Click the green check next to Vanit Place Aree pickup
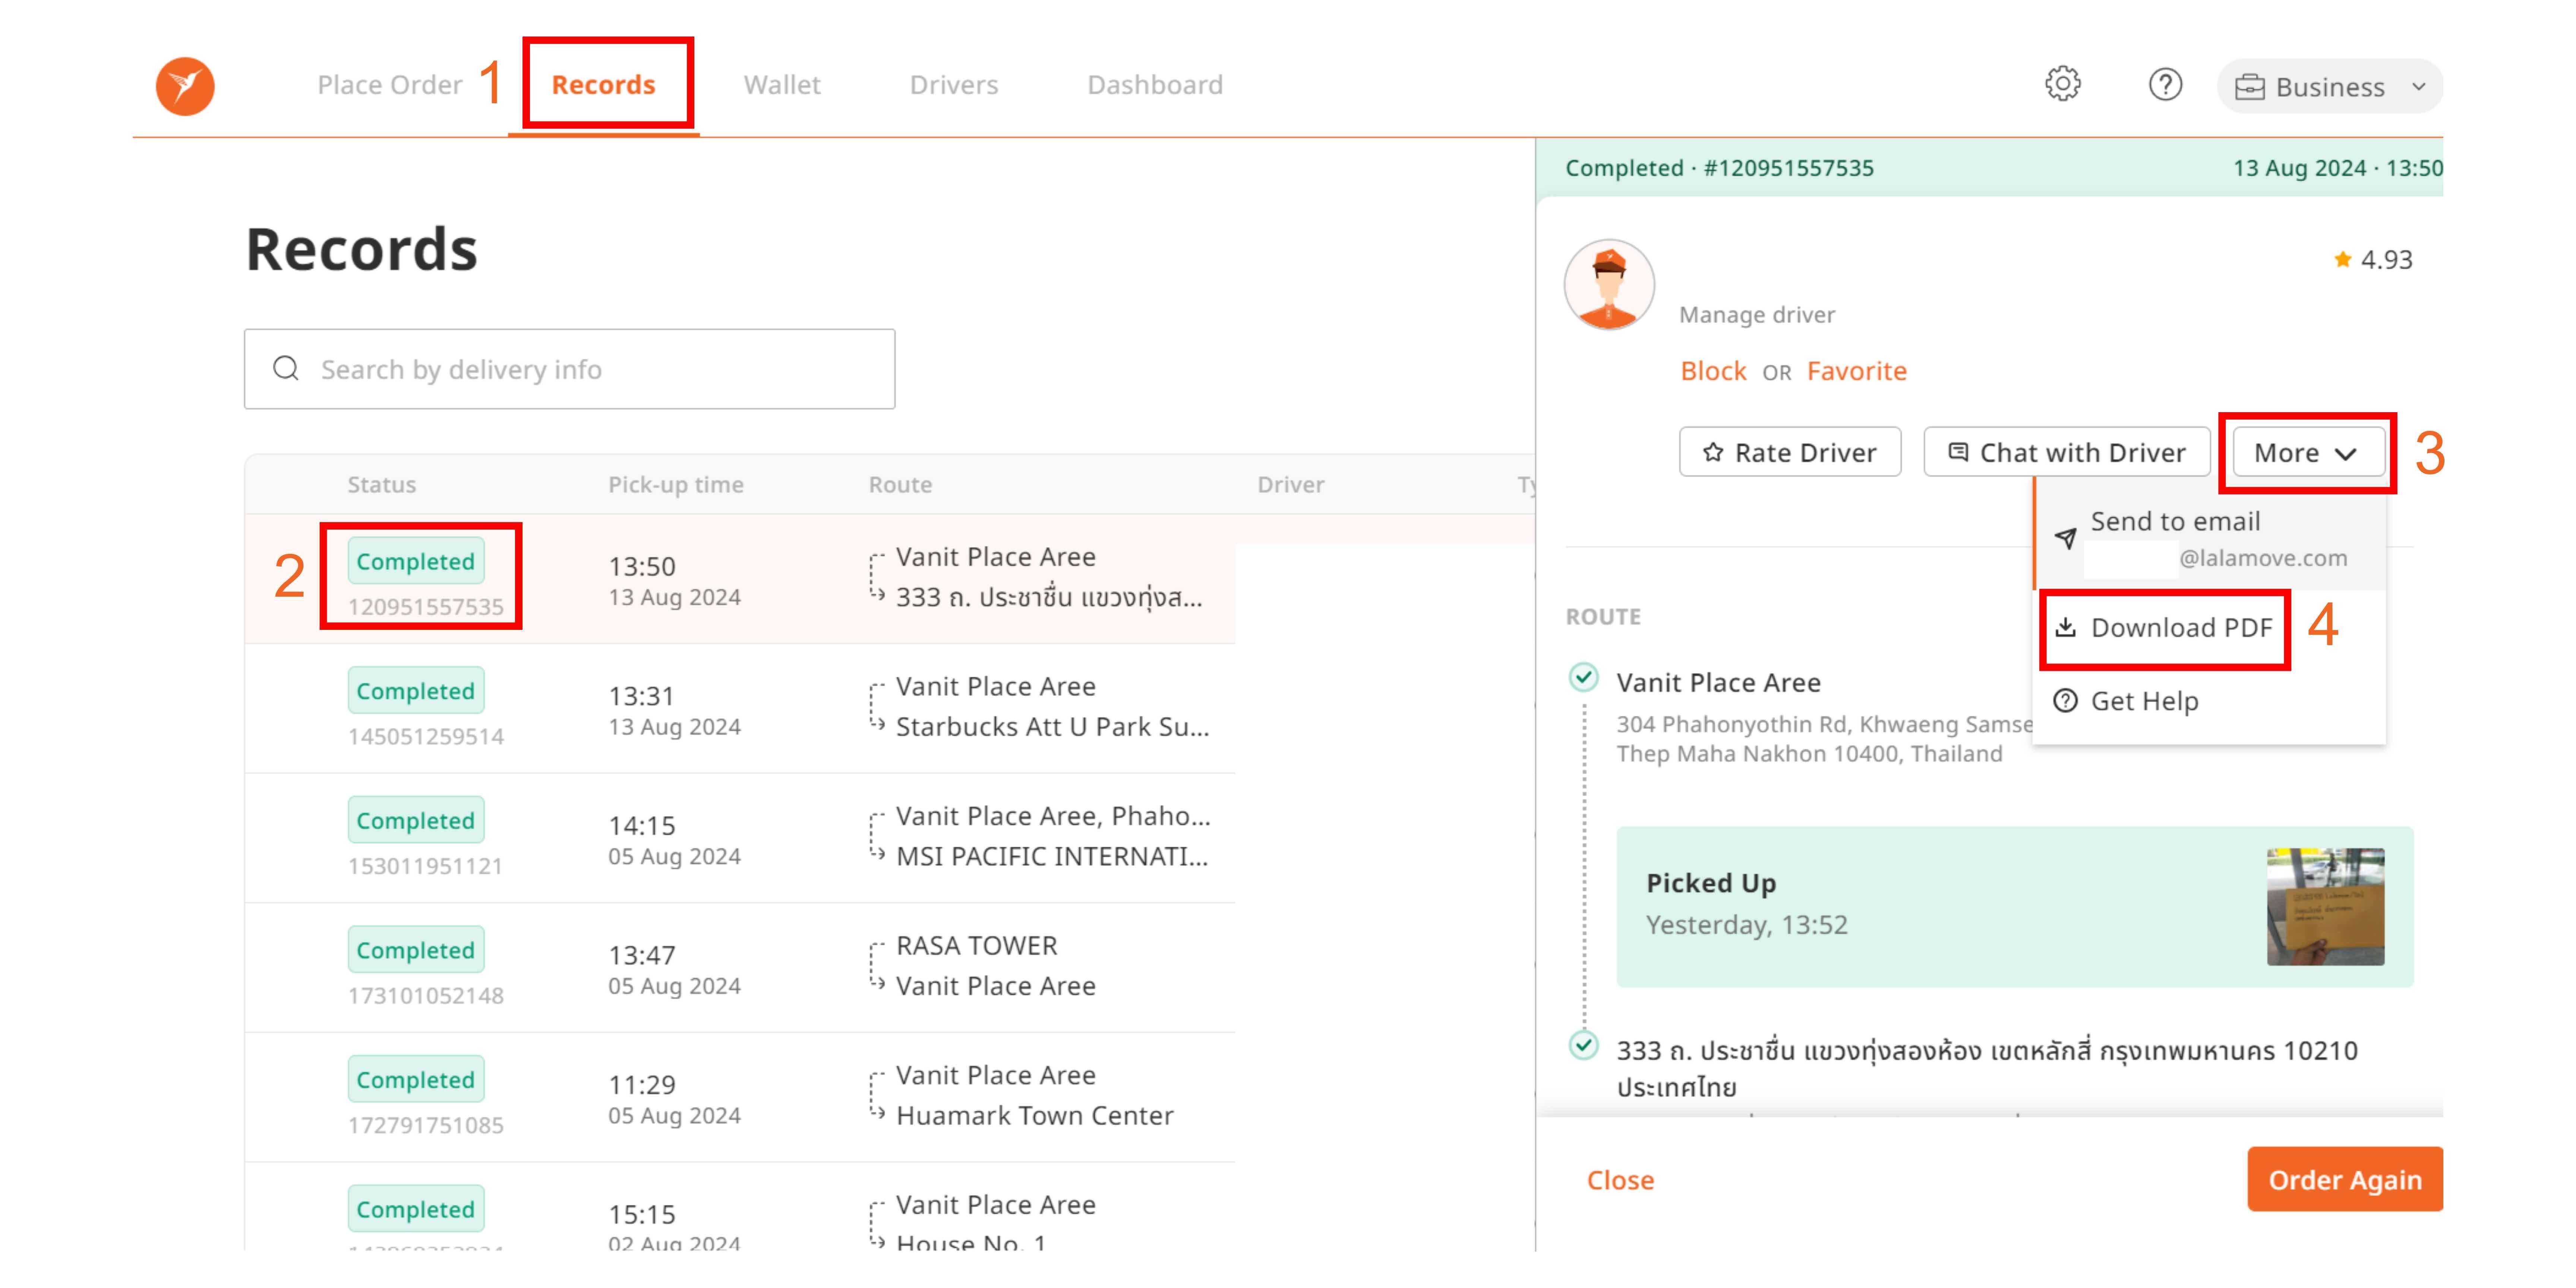This screenshot has height=1288, width=2576. tap(1583, 678)
